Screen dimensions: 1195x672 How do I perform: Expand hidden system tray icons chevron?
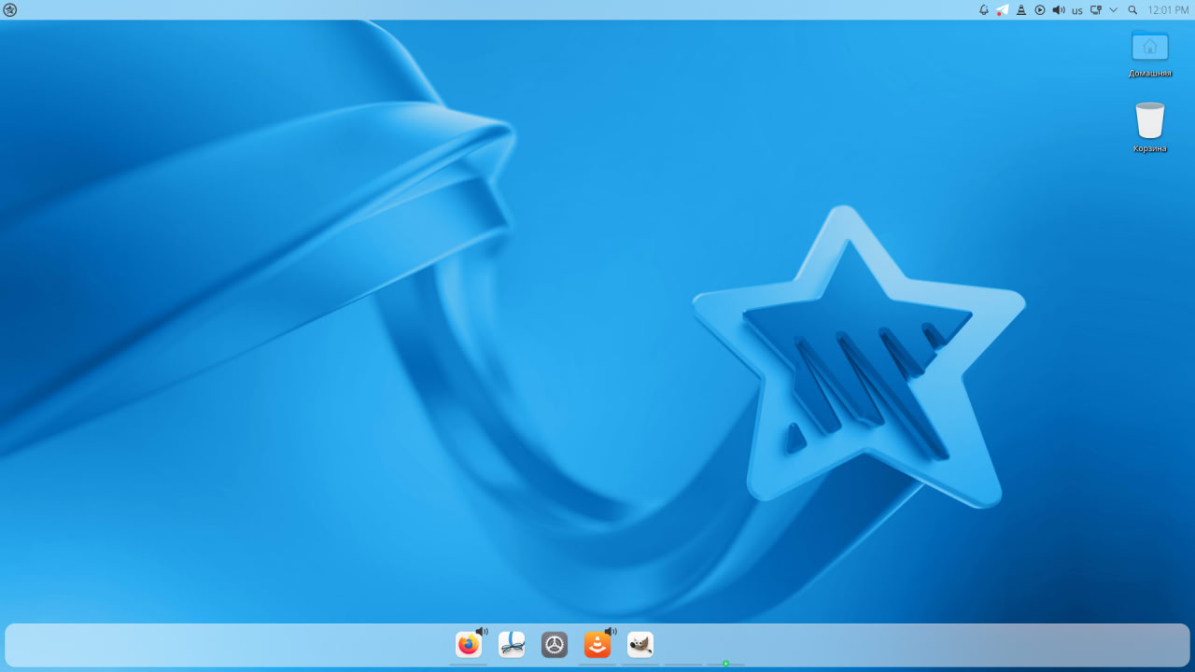[1114, 10]
